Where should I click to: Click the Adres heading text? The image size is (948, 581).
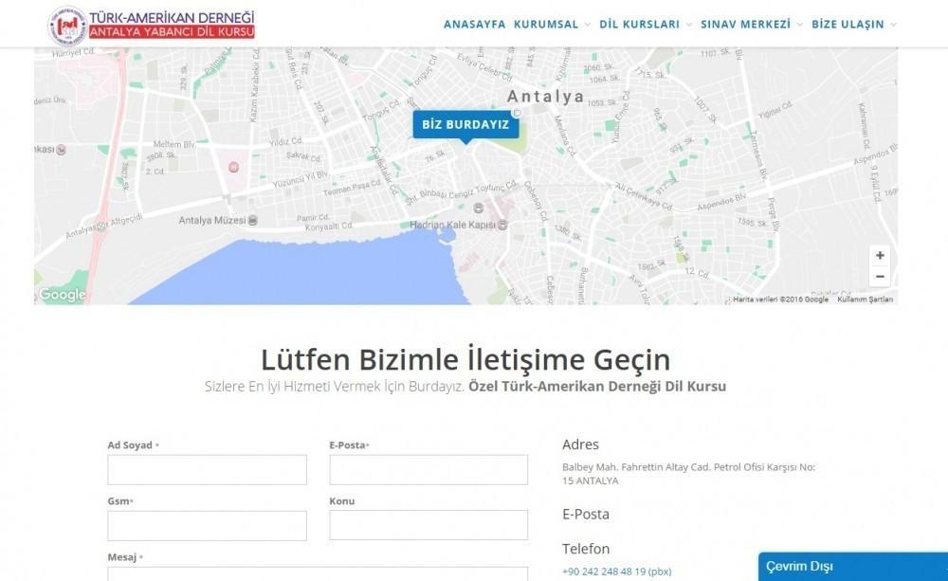(x=580, y=445)
